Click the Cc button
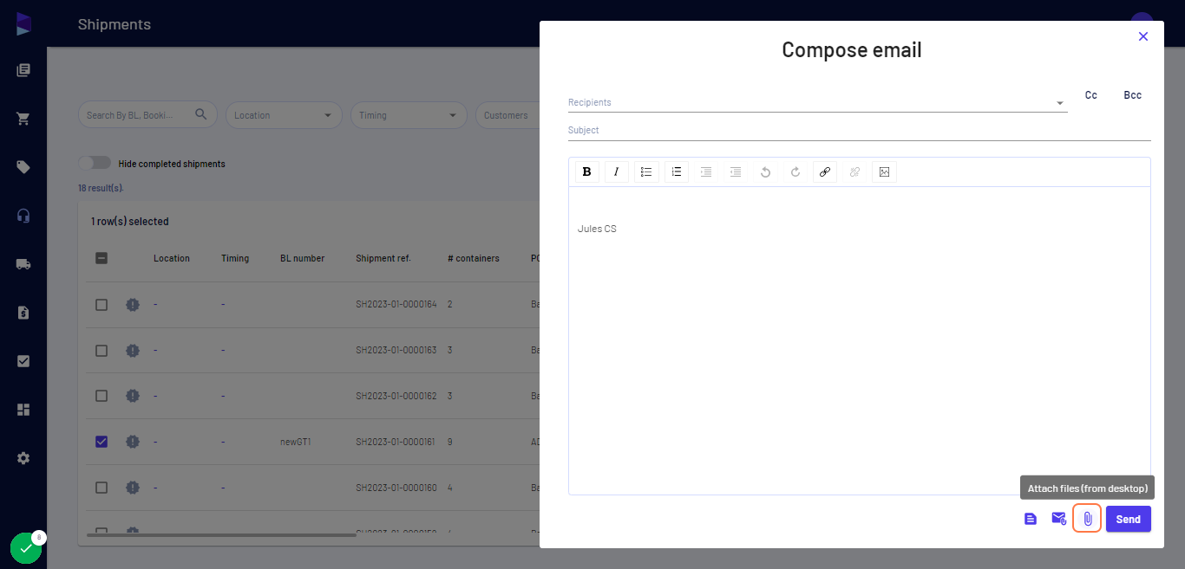Viewport: 1185px width, 569px height. click(x=1091, y=95)
